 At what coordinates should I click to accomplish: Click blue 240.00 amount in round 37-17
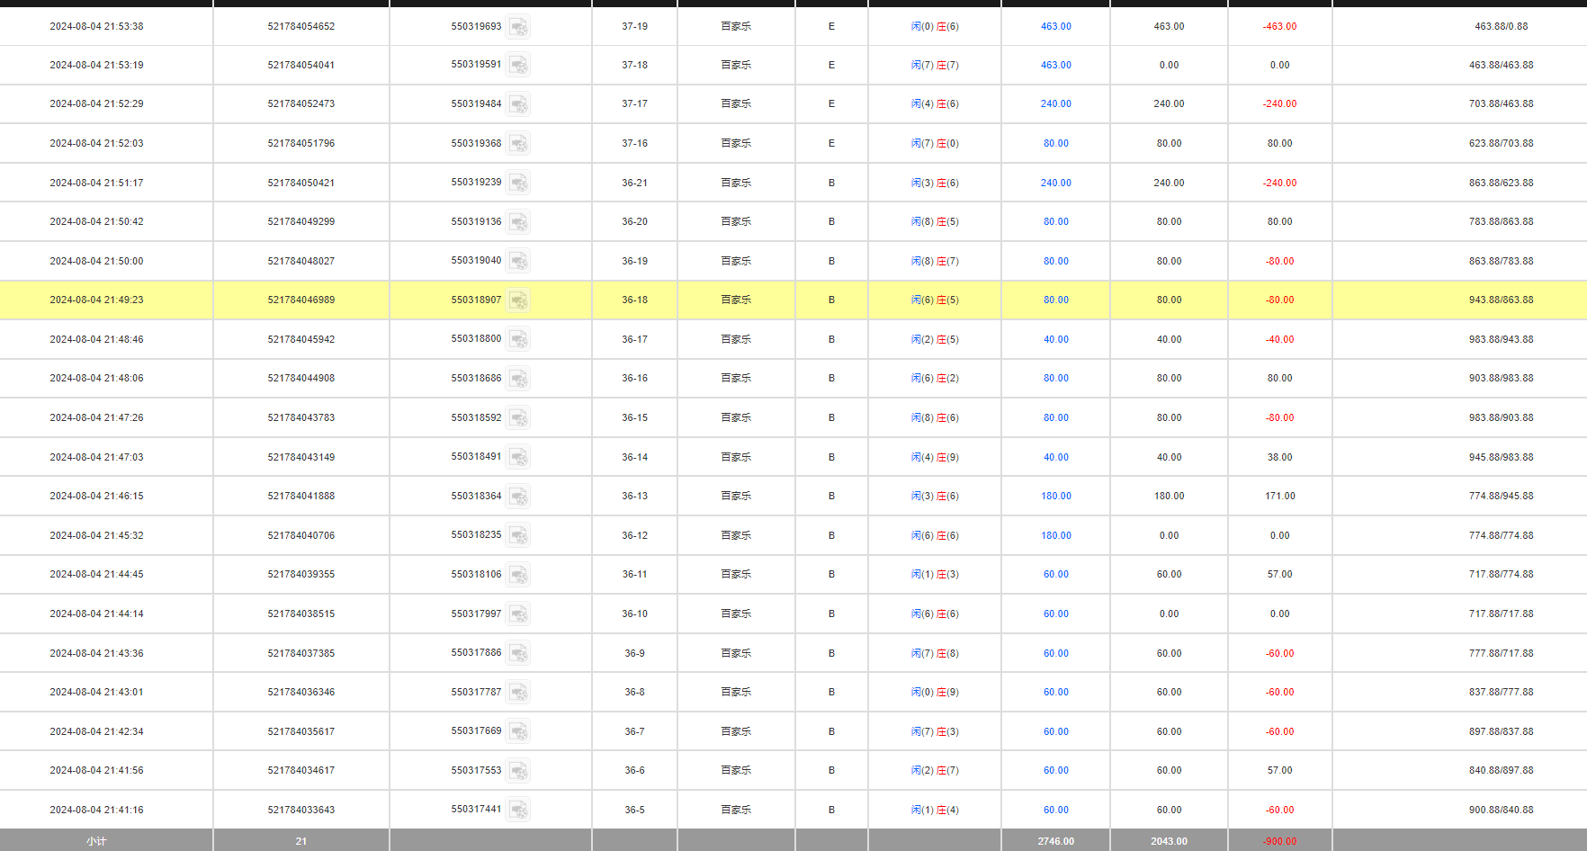(1055, 103)
